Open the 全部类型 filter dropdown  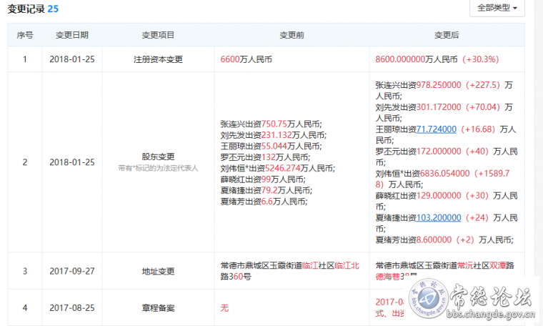(x=497, y=8)
